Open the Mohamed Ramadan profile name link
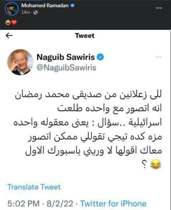Viewport: 171px width, 210px height. [x=45, y=5]
